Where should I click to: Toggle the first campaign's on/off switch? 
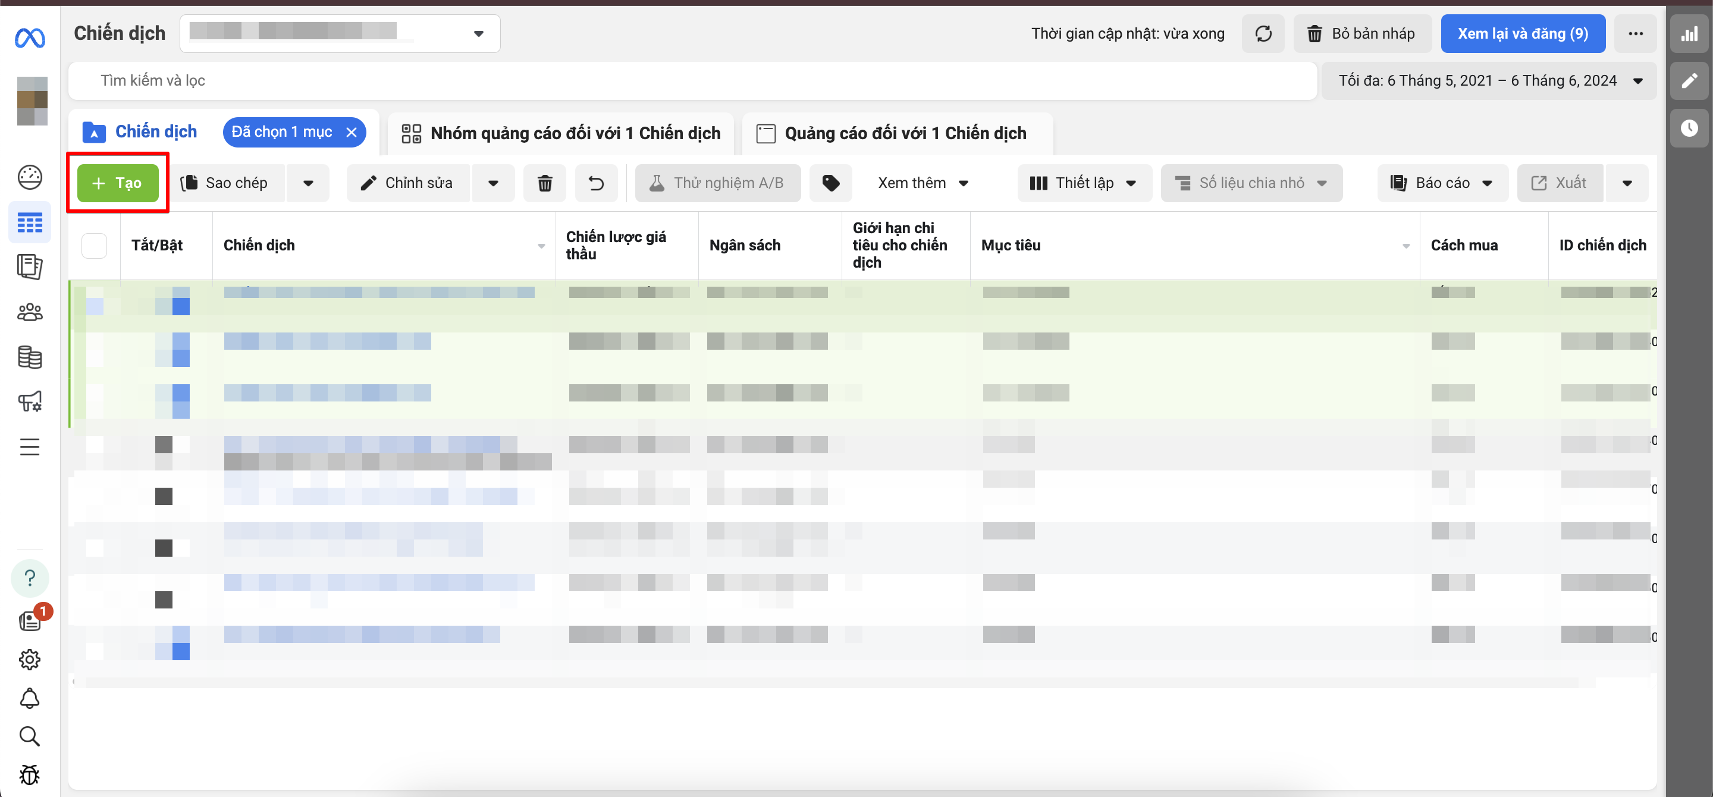point(172,300)
